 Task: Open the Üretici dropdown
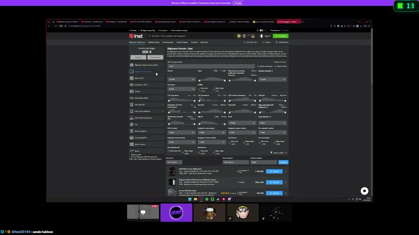181,79
